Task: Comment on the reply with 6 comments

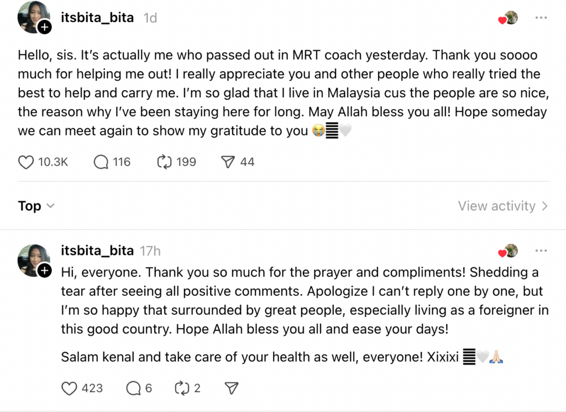Action: 133,388
